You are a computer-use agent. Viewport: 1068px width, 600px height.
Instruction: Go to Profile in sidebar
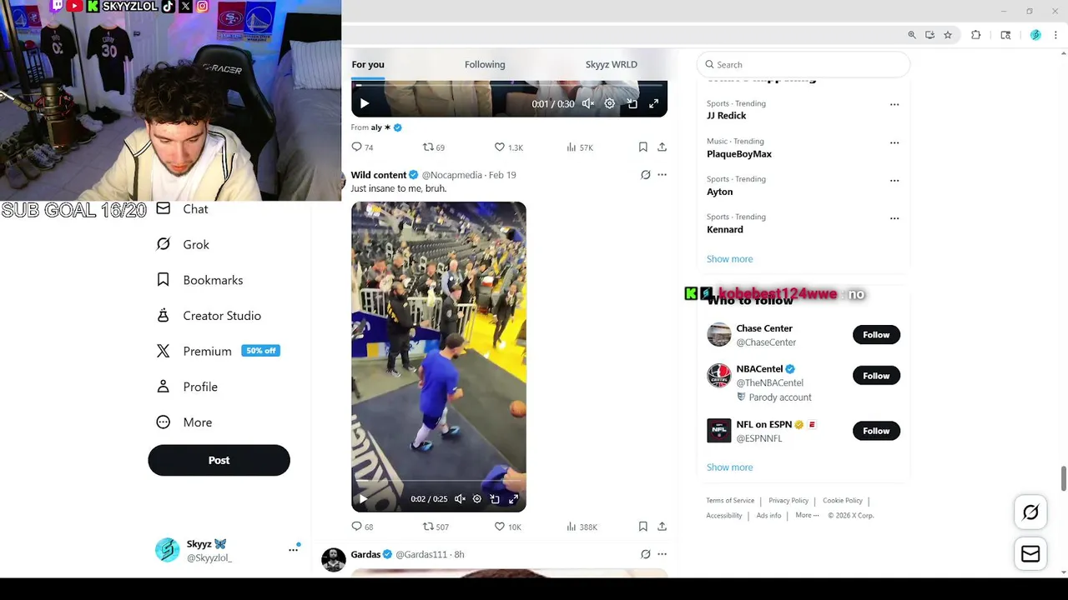tap(187, 387)
